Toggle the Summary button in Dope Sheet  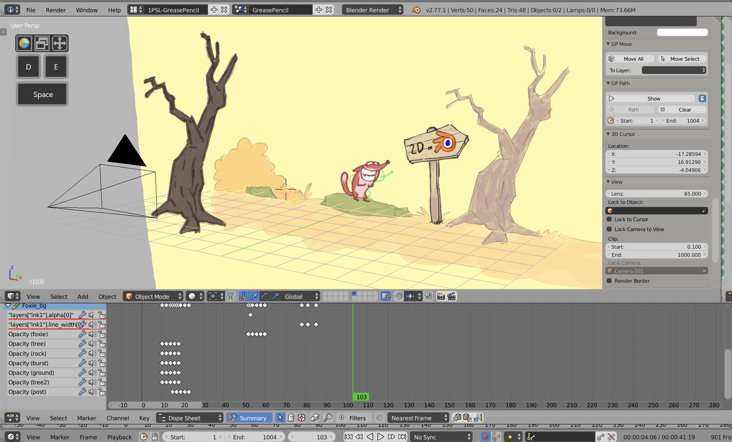point(249,418)
